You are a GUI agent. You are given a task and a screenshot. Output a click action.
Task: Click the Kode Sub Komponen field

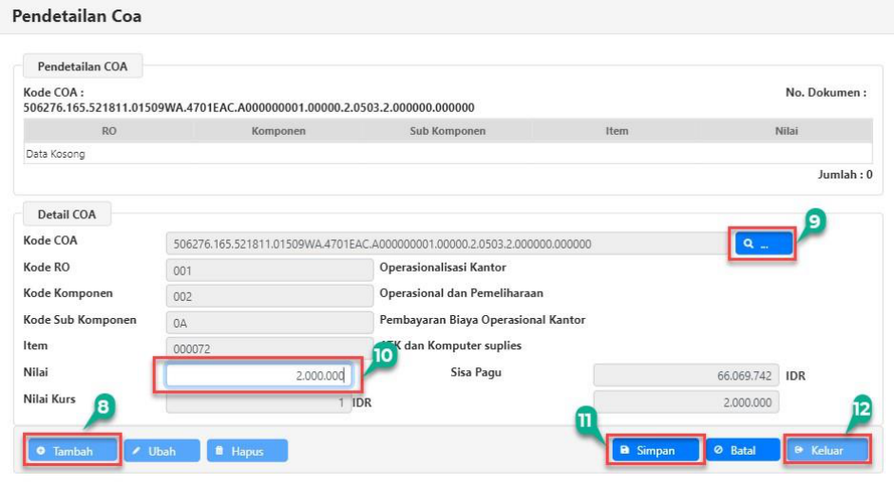click(x=269, y=322)
